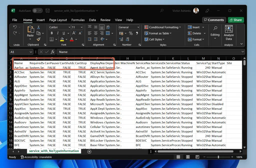Click the Percent Style icon

(131, 33)
